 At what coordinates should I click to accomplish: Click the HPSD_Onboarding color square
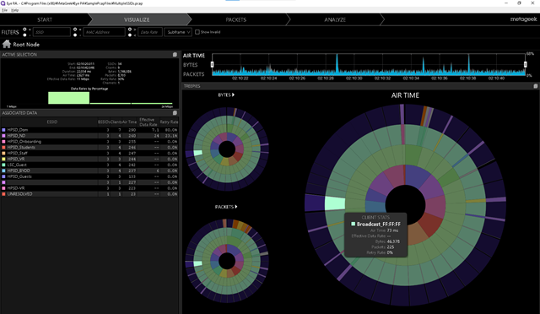tap(3, 142)
